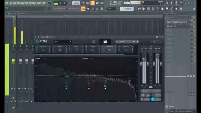
Task: Open the VIEW menu
Action: (26, 3)
